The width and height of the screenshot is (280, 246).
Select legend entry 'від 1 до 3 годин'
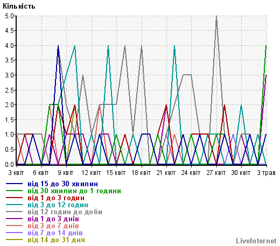tap(56, 198)
